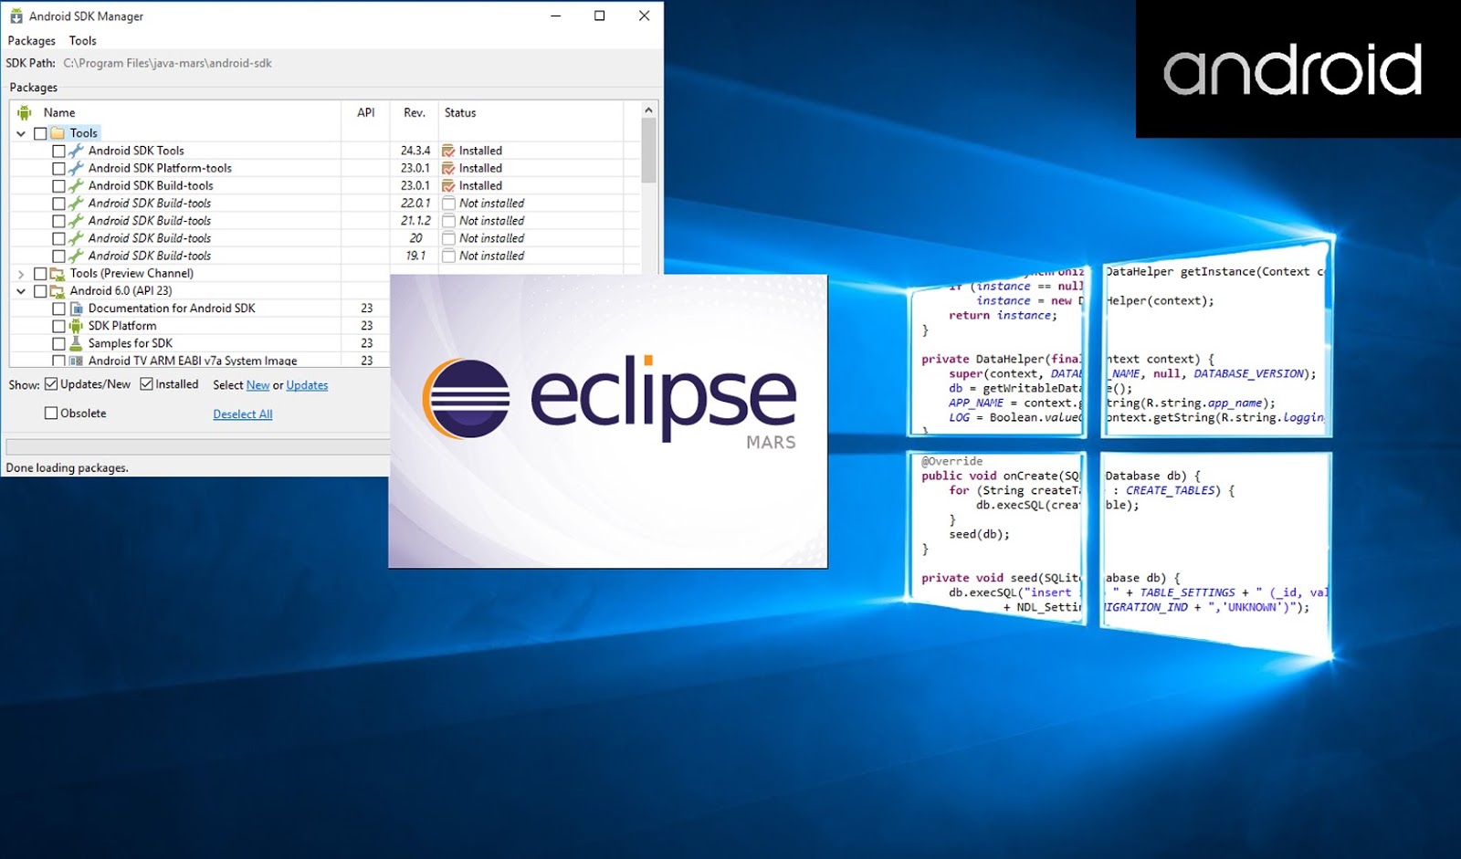Image resolution: width=1461 pixels, height=859 pixels.
Task: Click the not-installed status icon for rev 19.1
Action: click(x=448, y=256)
